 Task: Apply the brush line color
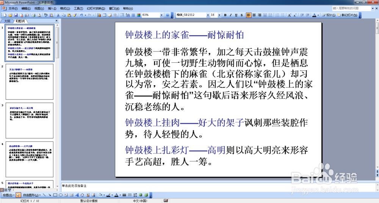coord(108,195)
